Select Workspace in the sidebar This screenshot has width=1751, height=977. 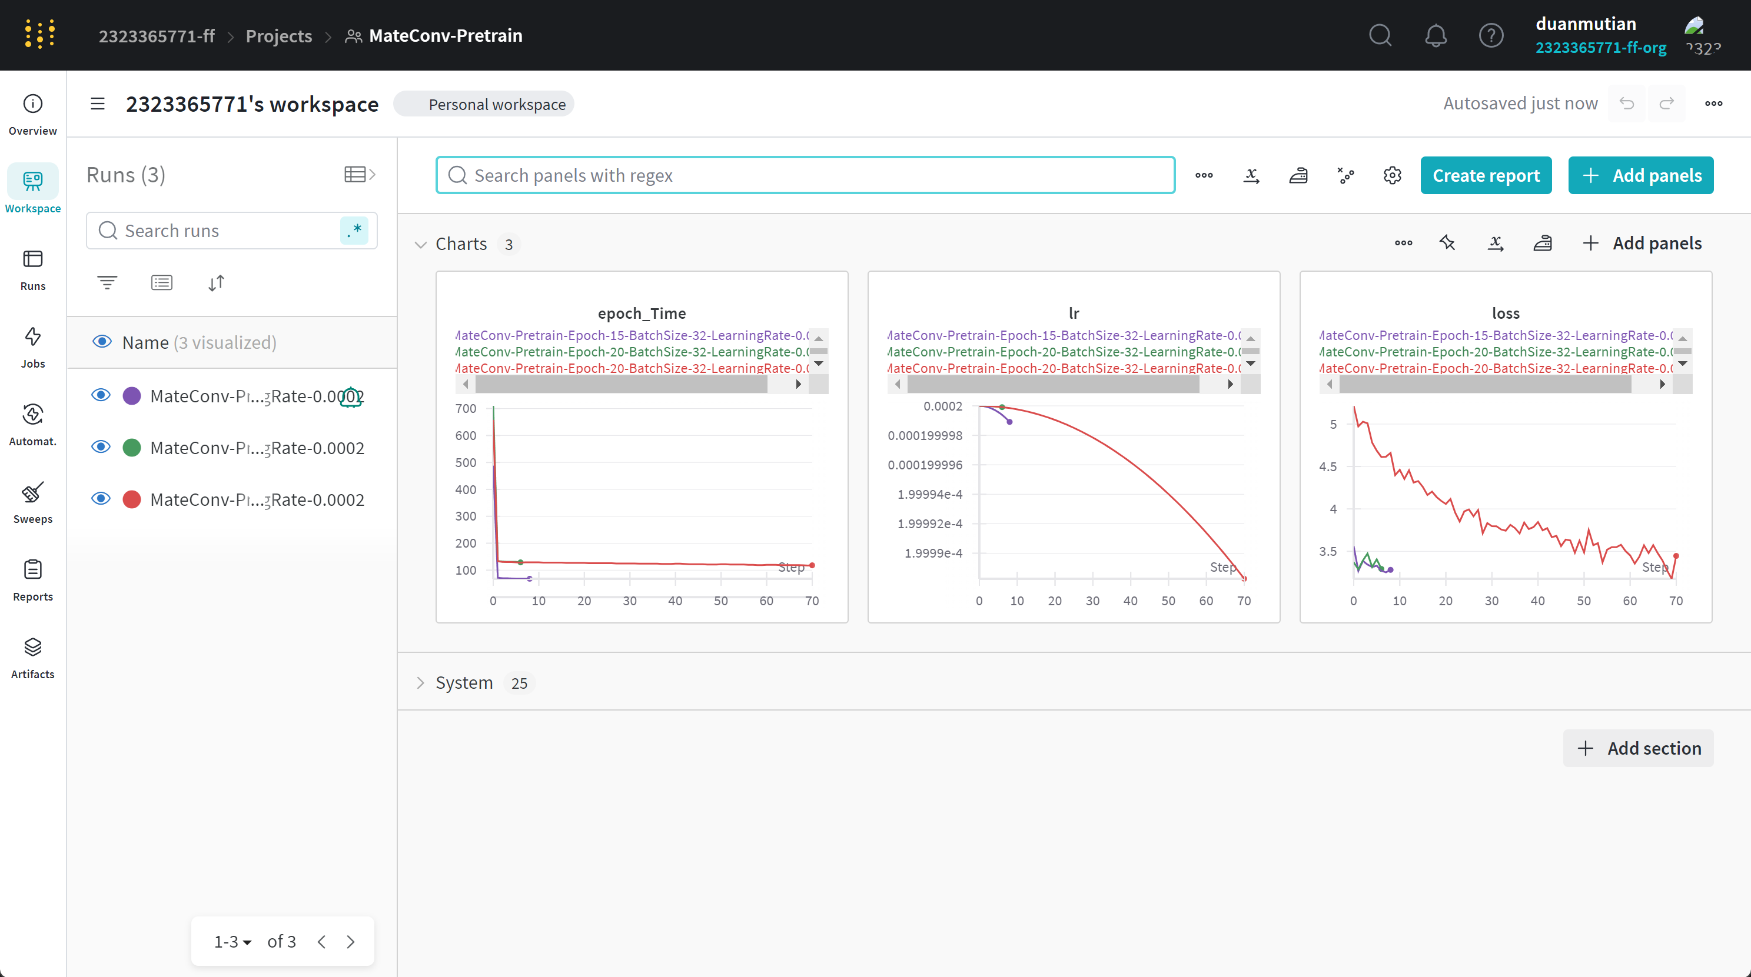pyautogui.click(x=32, y=189)
